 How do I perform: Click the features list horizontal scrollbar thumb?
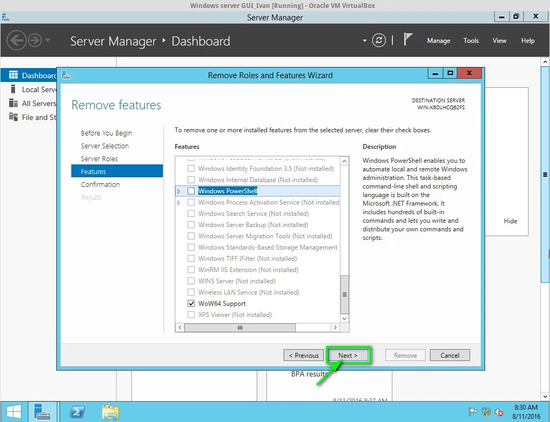240,327
